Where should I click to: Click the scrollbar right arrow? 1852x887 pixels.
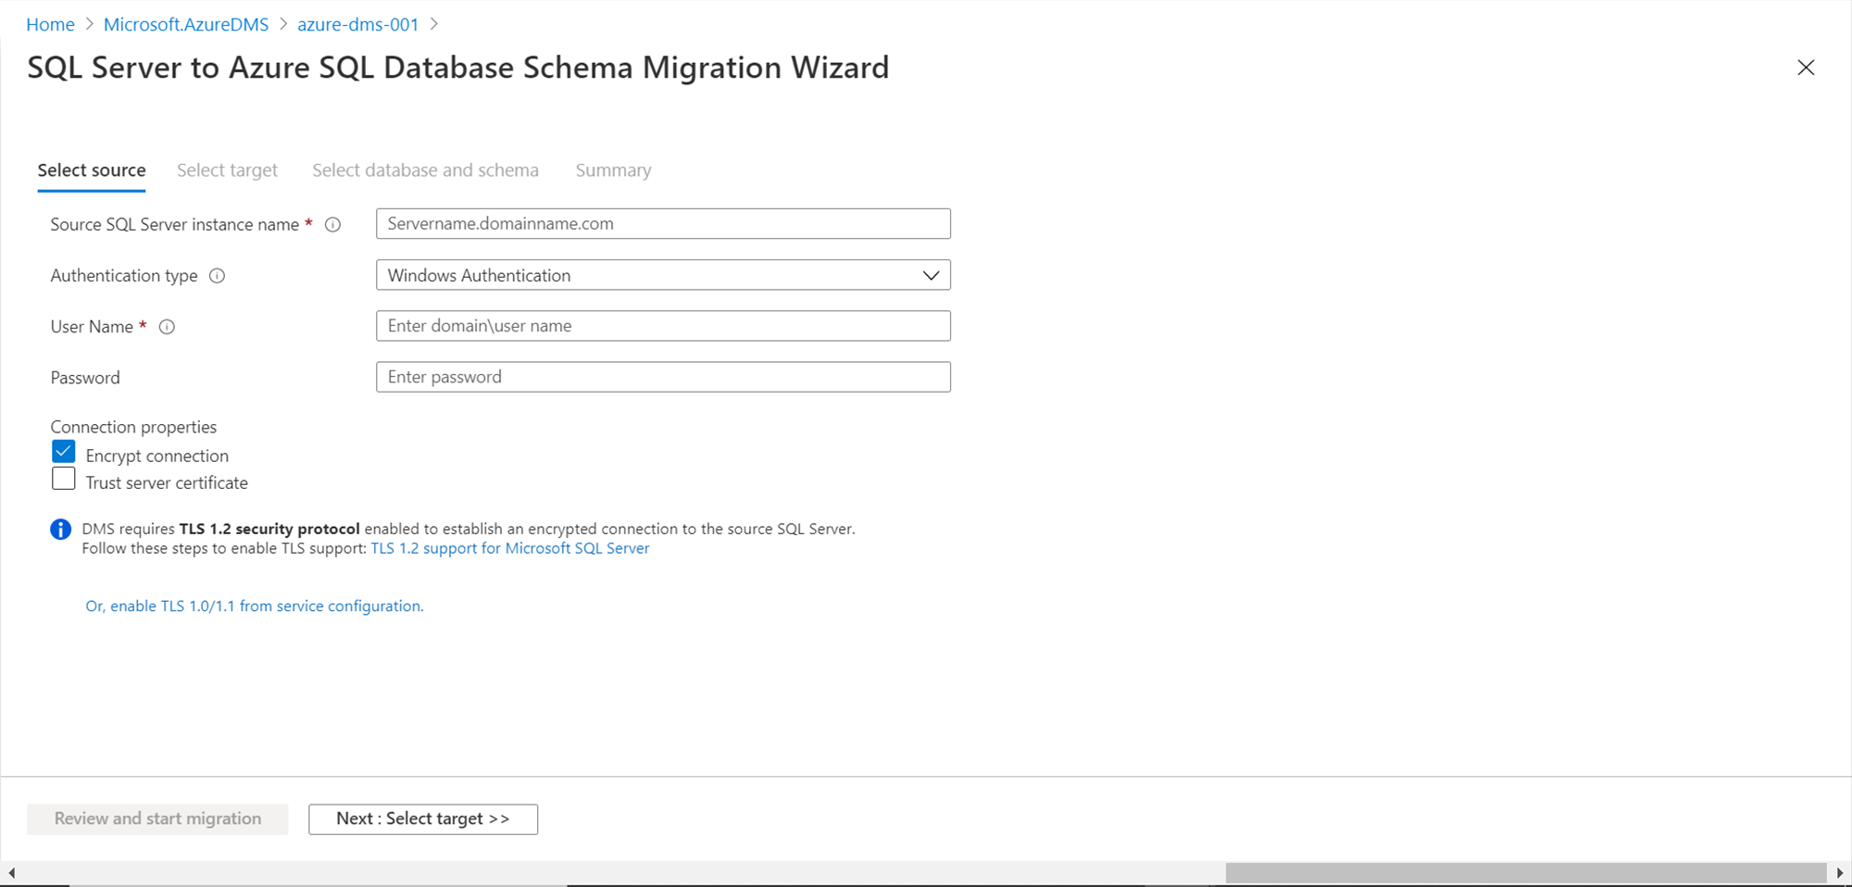1840,873
